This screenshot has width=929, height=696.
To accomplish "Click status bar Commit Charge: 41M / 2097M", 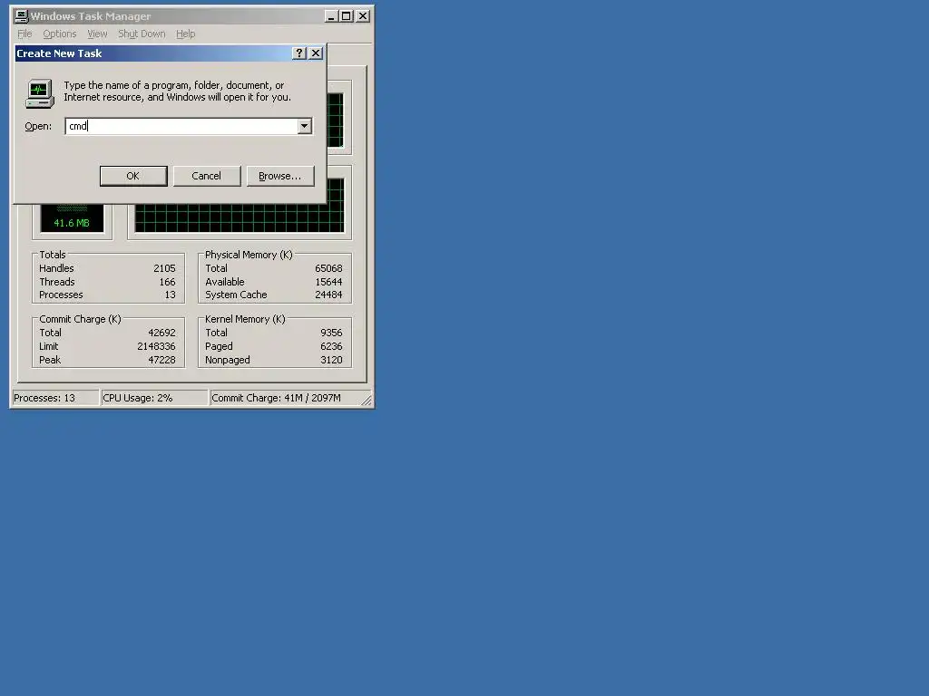I will 284,398.
